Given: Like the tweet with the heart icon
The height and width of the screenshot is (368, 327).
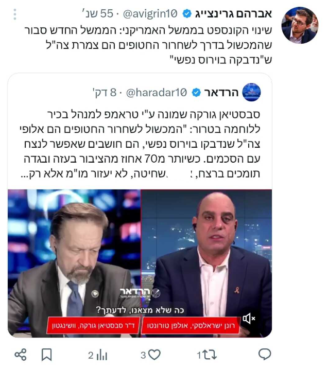Looking at the screenshot, I should tap(154, 355).
